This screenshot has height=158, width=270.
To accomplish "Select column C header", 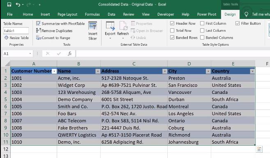I will pos(134,64).
